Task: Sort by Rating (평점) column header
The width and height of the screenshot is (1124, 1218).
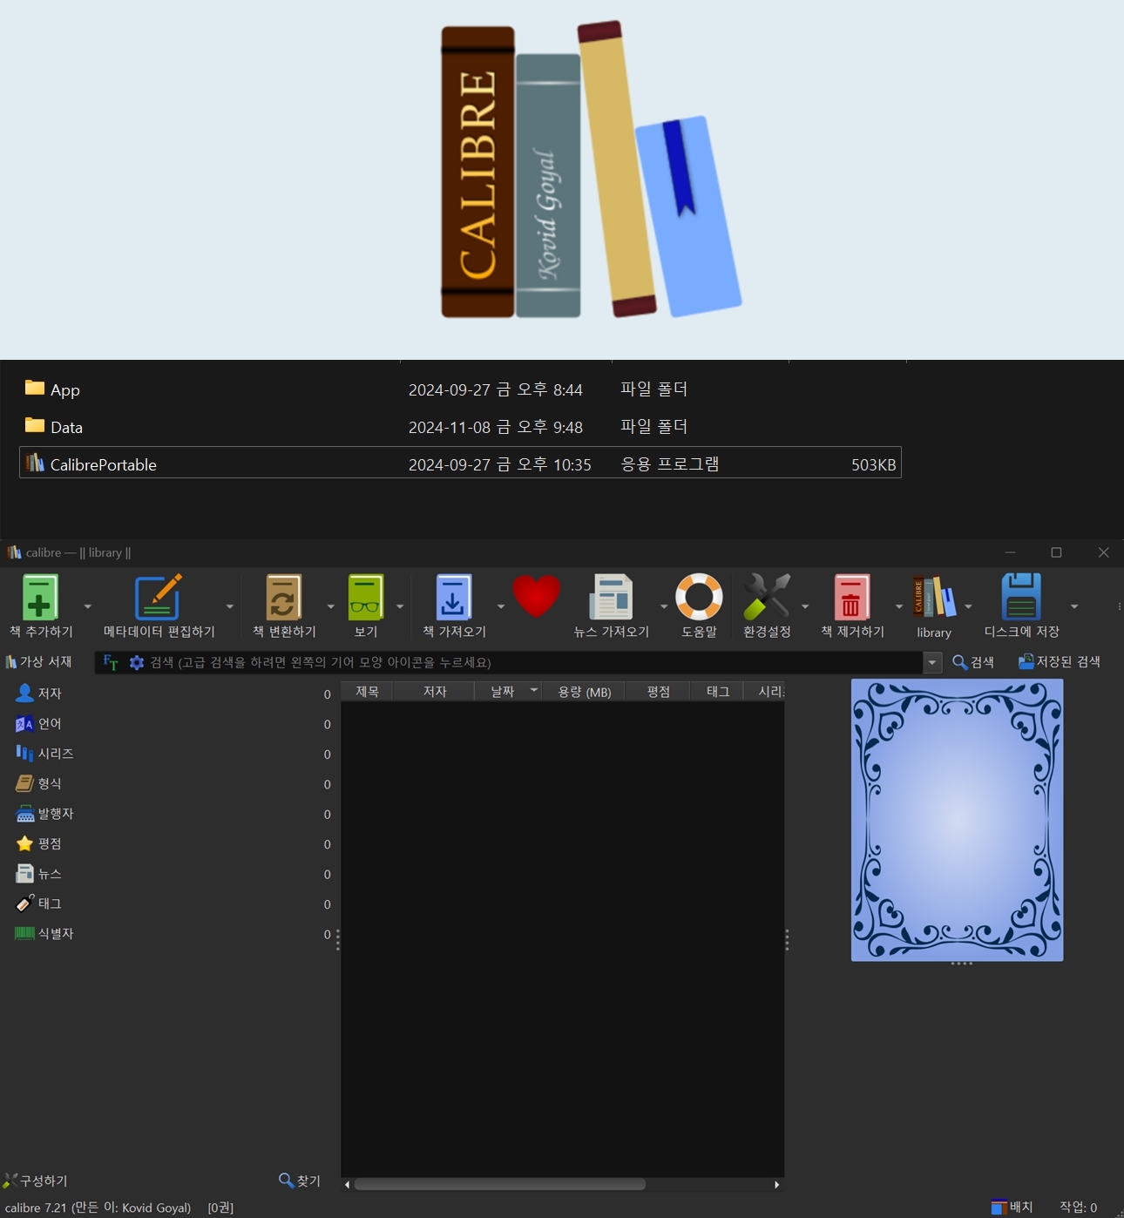Action: coord(658,692)
